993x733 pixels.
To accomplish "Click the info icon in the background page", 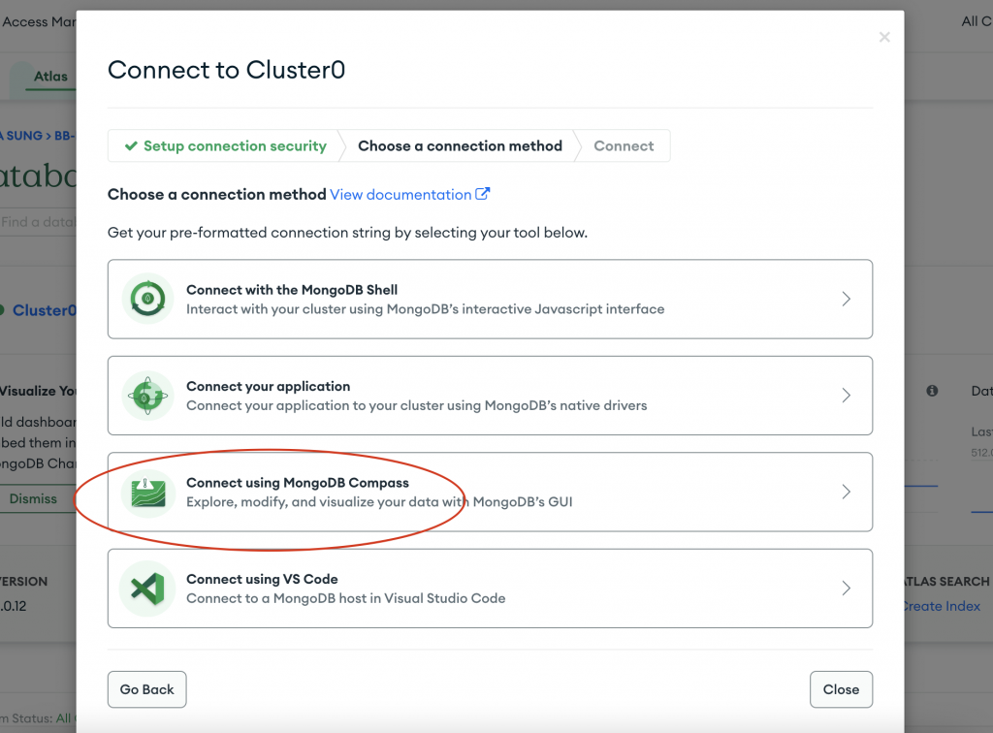I will pyautogui.click(x=932, y=391).
